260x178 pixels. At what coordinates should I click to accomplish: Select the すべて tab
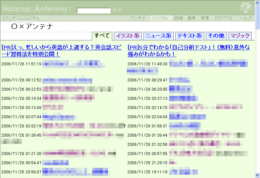102,36
